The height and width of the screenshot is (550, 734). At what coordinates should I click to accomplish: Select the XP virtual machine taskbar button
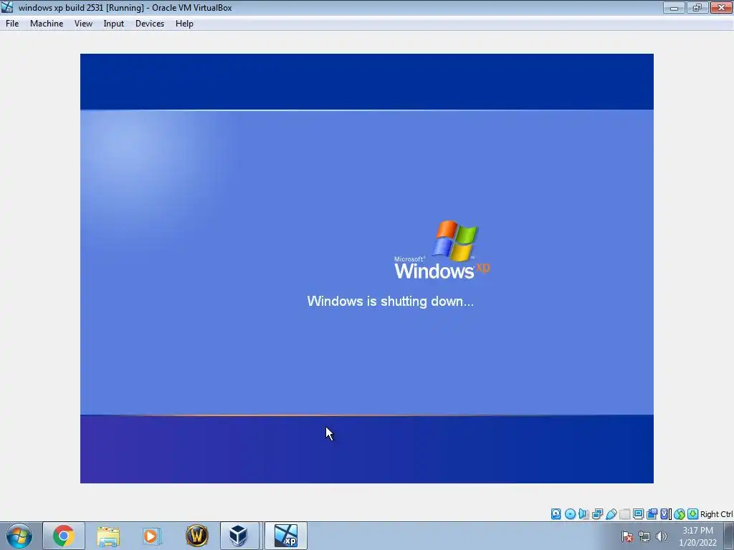(x=286, y=536)
